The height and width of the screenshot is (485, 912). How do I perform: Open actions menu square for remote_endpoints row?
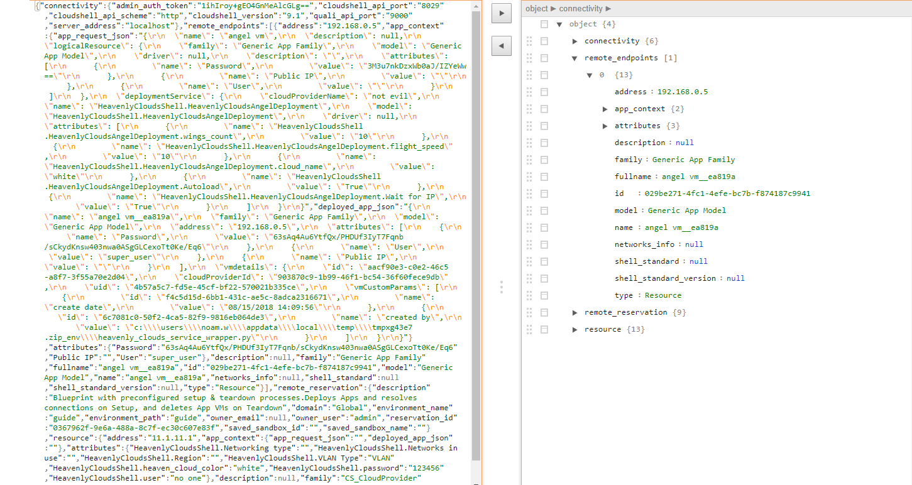click(x=544, y=58)
